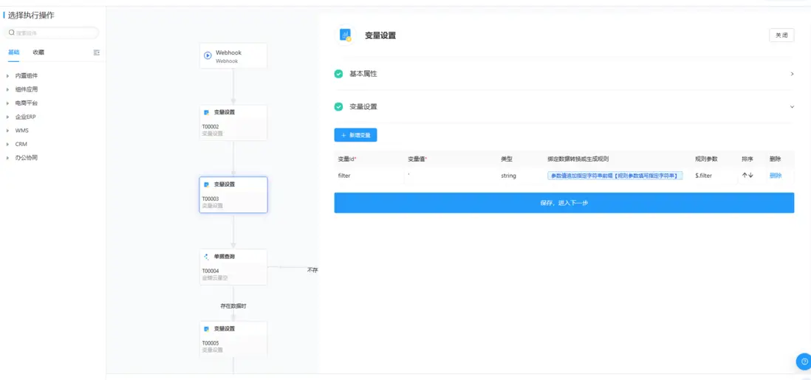Expand the 电商平台 tree item

[8, 103]
